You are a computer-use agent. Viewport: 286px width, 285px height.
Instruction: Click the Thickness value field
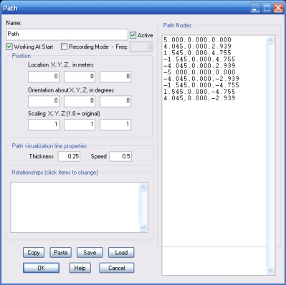pyautogui.click(x=69, y=157)
